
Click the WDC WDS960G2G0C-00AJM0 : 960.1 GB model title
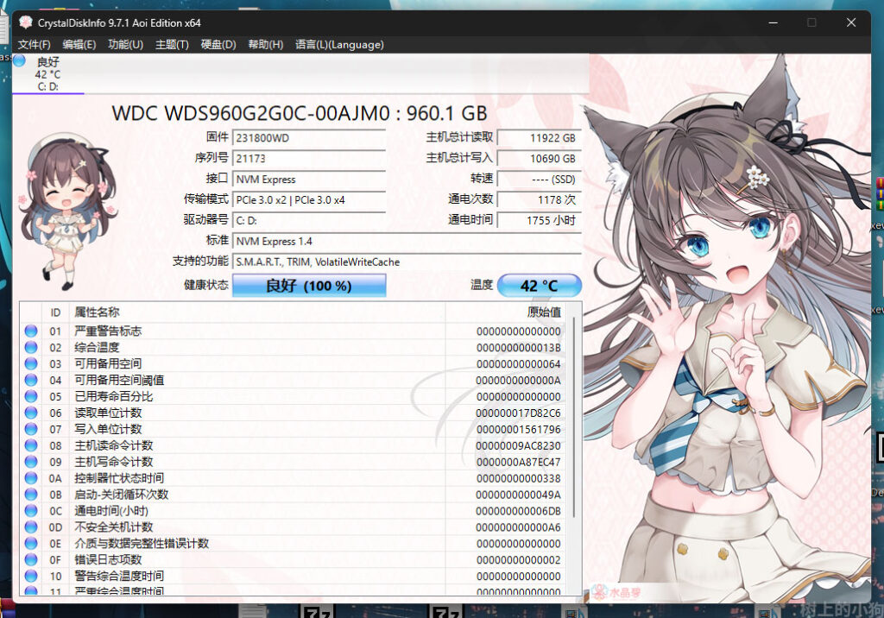tap(300, 113)
